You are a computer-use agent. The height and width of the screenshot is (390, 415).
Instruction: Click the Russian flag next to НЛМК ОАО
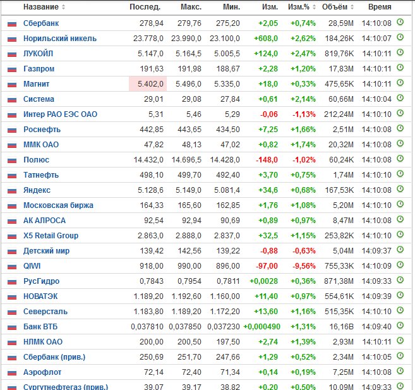coord(12,343)
